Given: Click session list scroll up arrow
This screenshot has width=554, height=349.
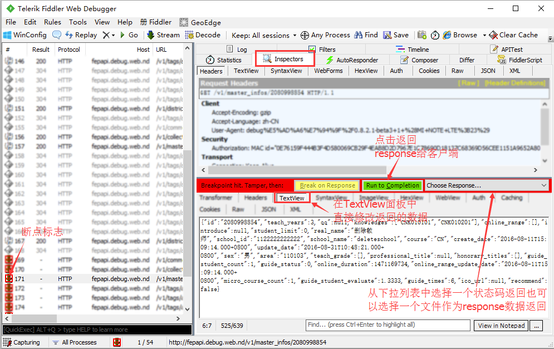Looking at the screenshot, I should click(x=188, y=48).
